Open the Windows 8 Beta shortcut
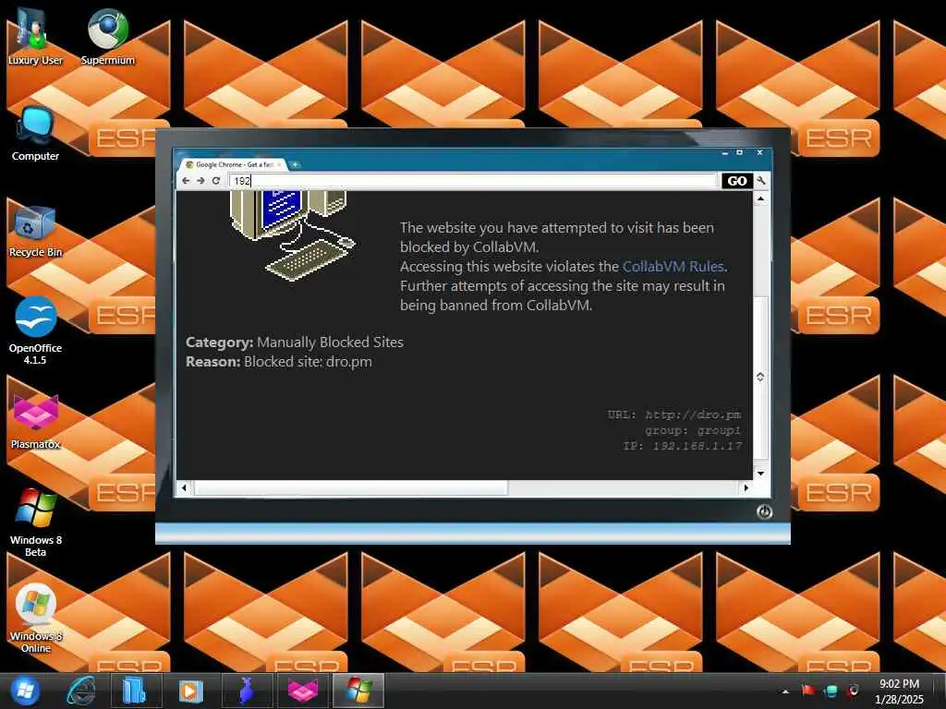Screen dimensions: 946x709 [x=35, y=523]
